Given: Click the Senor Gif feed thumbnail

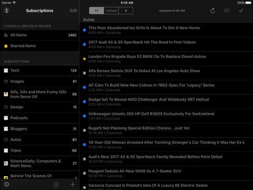Looking at the screenshot, I should (x=6, y=94).
